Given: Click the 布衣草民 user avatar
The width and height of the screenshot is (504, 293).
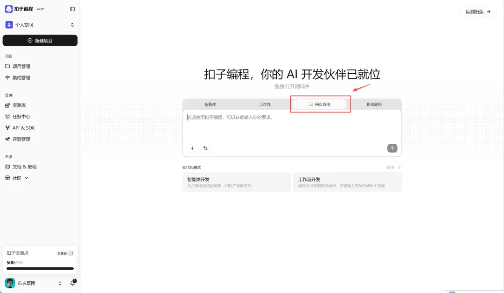Looking at the screenshot, I should coord(10,283).
